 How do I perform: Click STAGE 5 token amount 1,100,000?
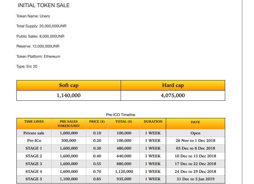pos(69,179)
